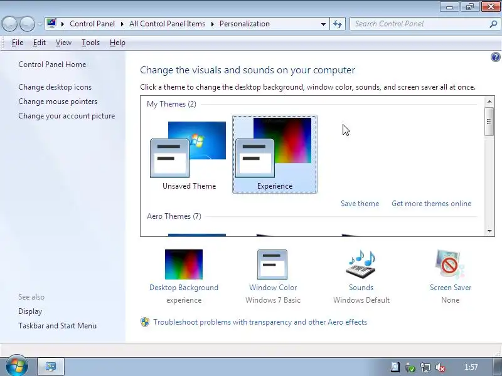Click the Sounds keyboard-notes icon
Viewport: 502px width, 376px height.
361,264
